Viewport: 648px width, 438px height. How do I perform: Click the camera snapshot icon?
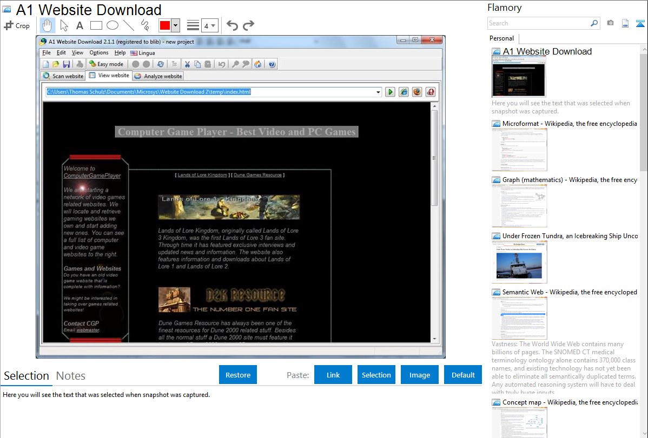click(x=610, y=23)
